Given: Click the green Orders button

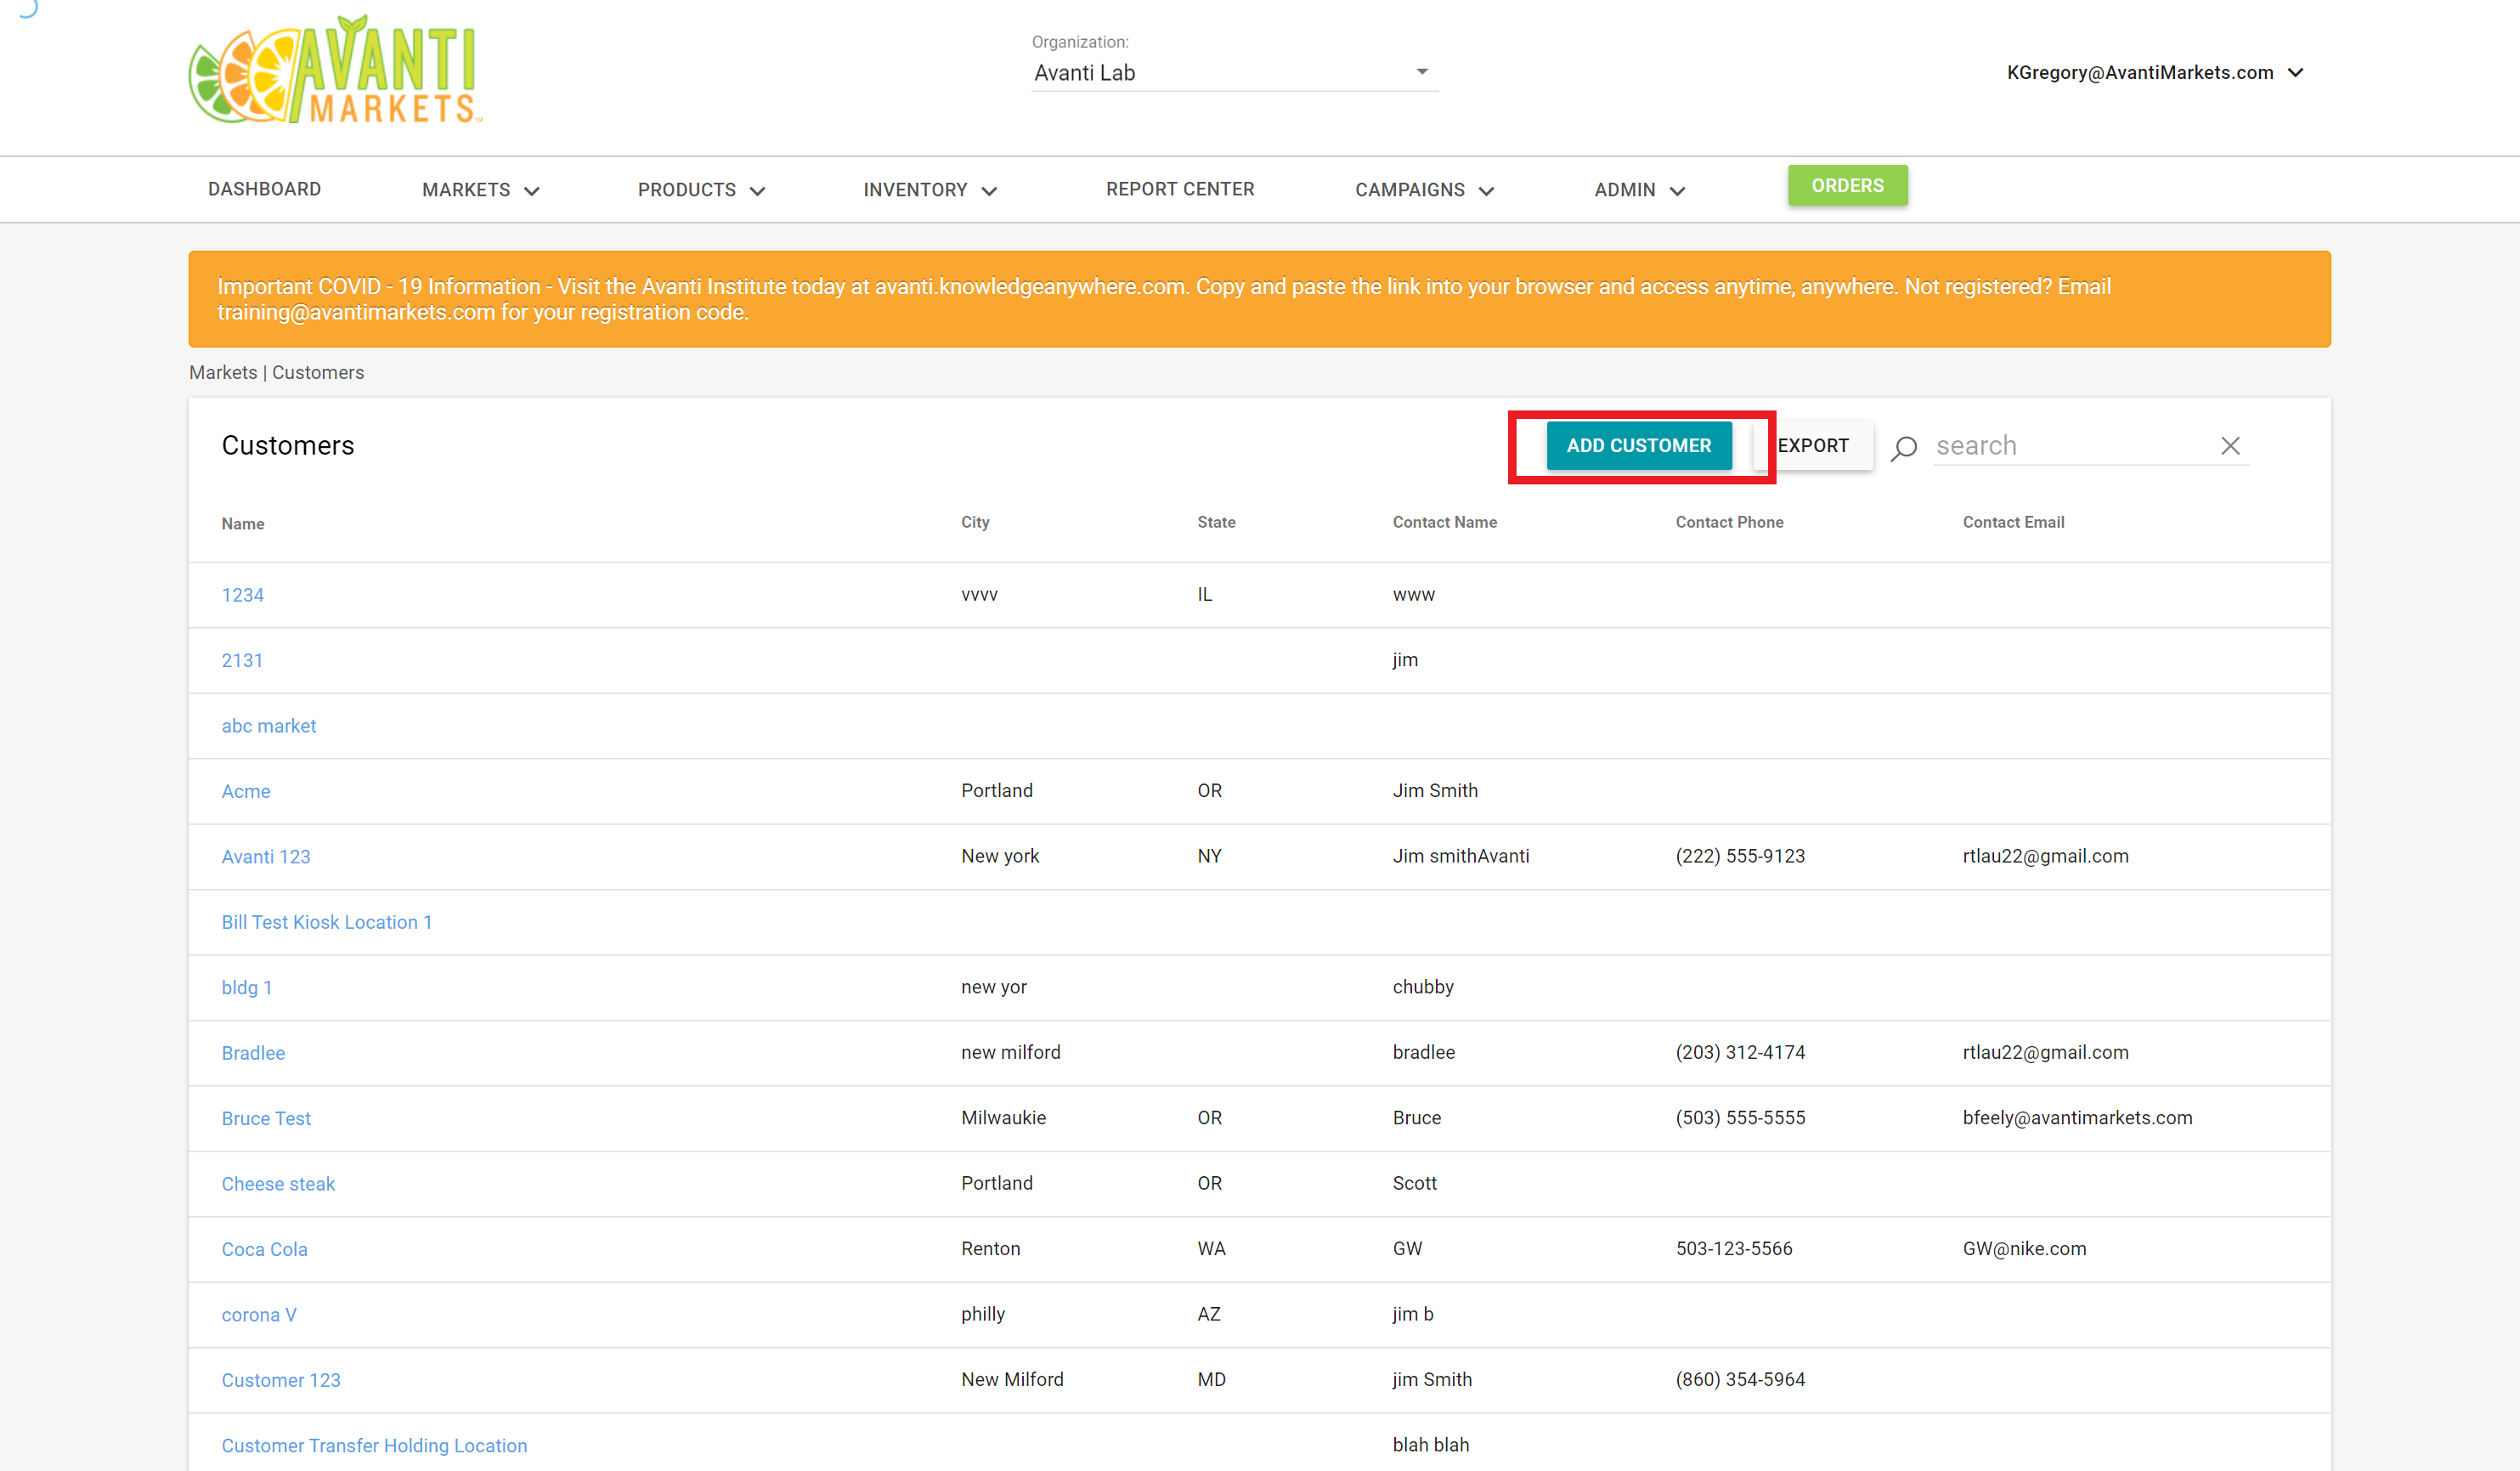Looking at the screenshot, I should [x=1847, y=186].
